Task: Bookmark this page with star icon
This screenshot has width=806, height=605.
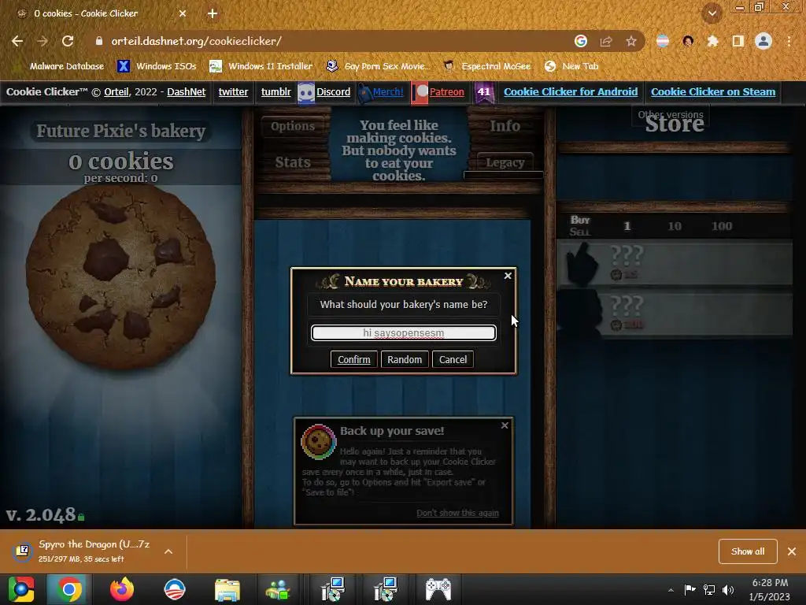Action: coord(631,41)
